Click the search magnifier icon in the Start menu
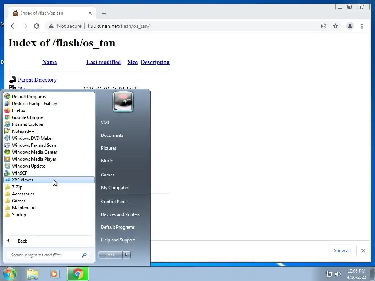375x281 pixels. (85, 255)
